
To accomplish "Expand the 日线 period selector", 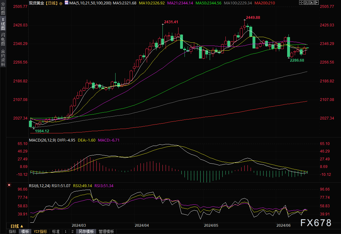I will pyautogui.click(x=17, y=226).
